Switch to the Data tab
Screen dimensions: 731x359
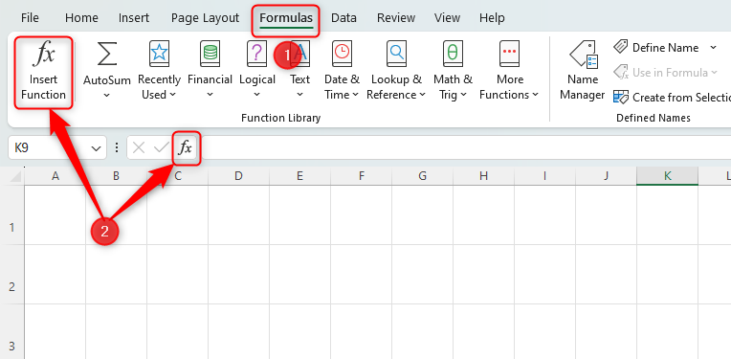coord(343,18)
